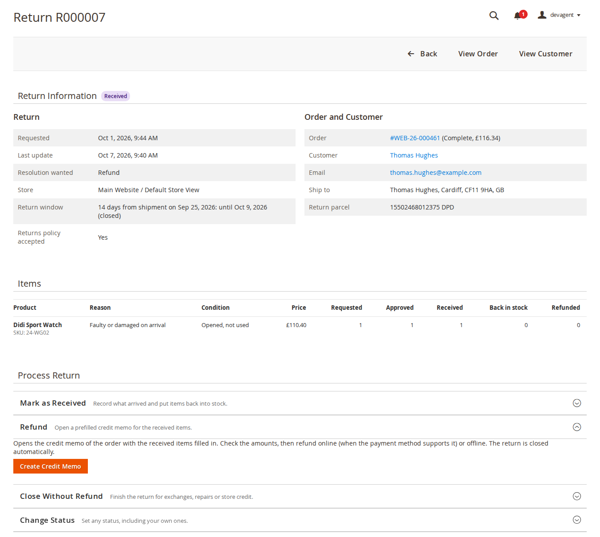This screenshot has height=537, width=600.
Task: Click Create Credit Memo button
Action: 51,466
